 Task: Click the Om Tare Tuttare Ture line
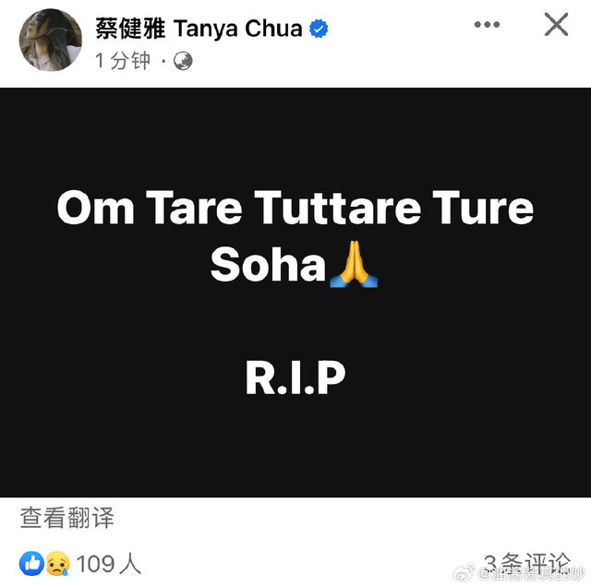click(x=295, y=208)
